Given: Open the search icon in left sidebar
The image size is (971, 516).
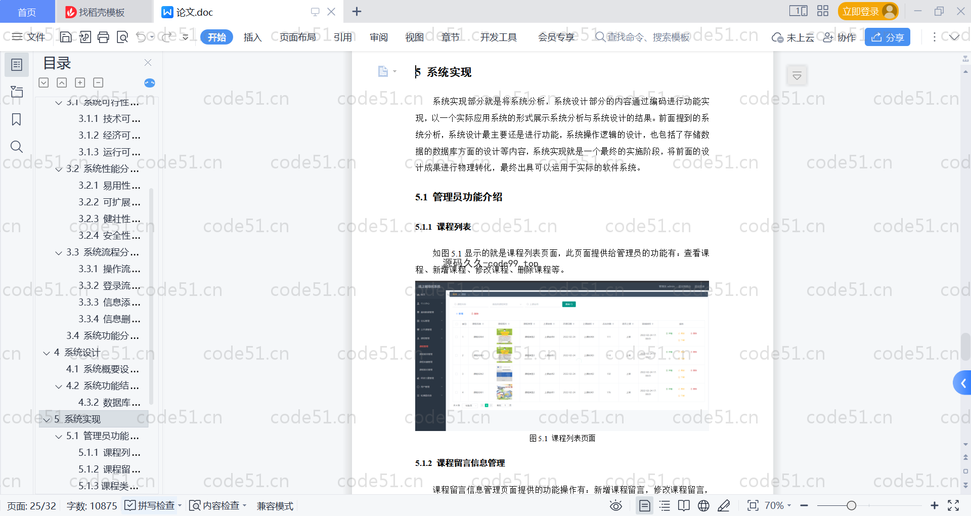Looking at the screenshot, I should click(17, 147).
